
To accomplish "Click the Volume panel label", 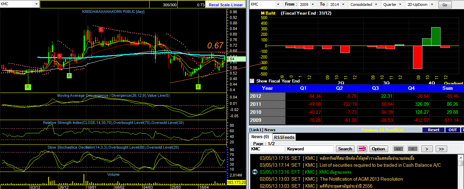I will click(113, 174).
